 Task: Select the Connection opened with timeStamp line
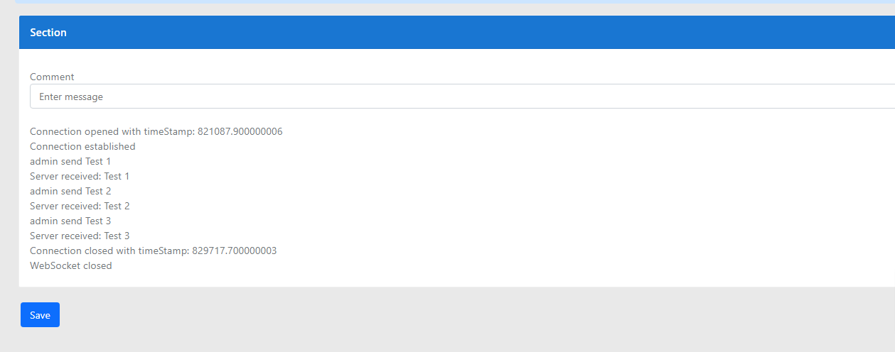(x=156, y=132)
